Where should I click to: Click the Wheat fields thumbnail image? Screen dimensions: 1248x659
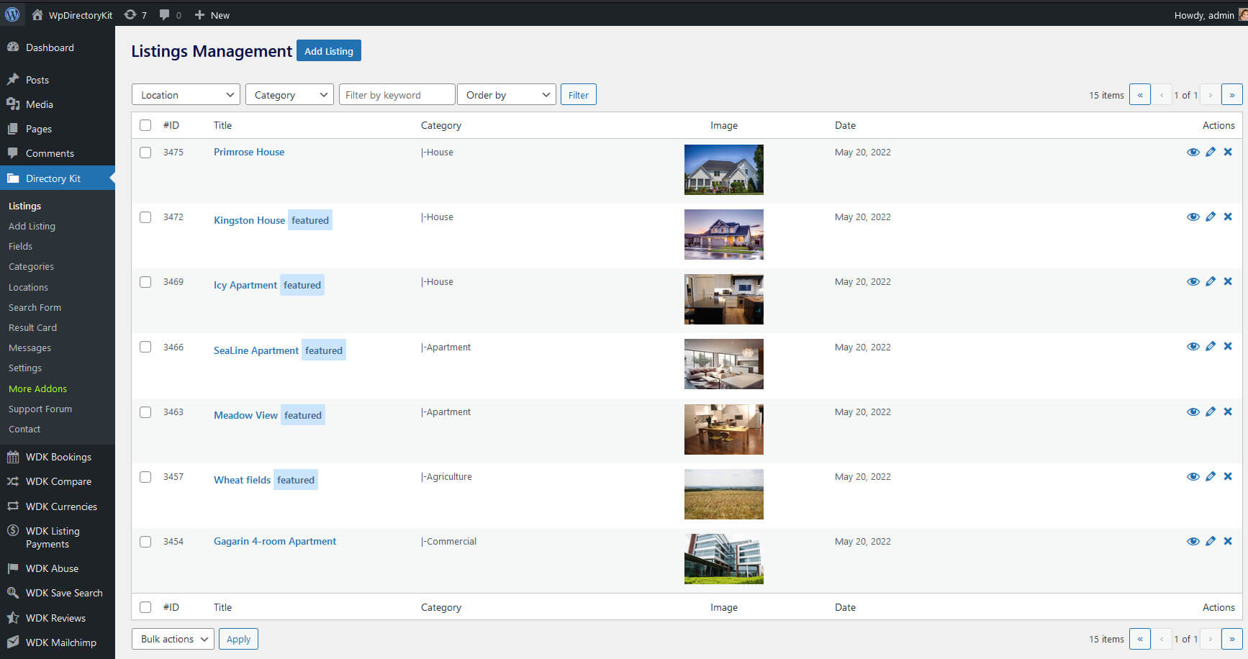pyautogui.click(x=723, y=494)
